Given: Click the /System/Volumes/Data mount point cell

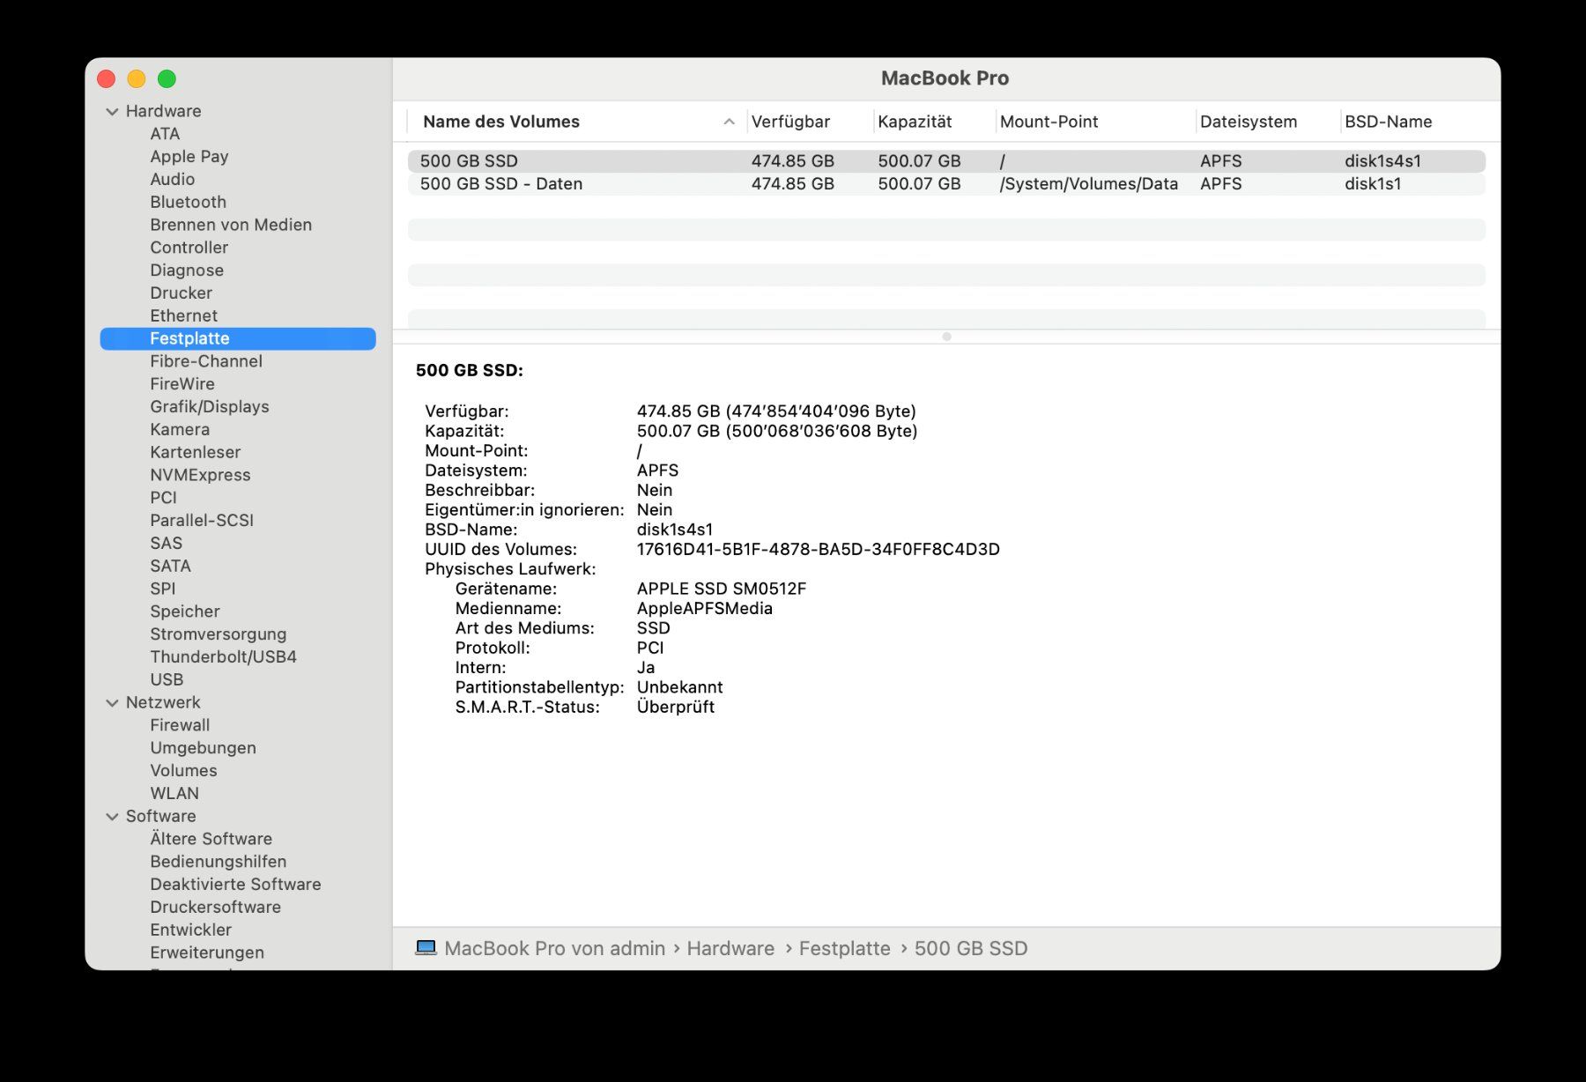Looking at the screenshot, I should point(1088,184).
